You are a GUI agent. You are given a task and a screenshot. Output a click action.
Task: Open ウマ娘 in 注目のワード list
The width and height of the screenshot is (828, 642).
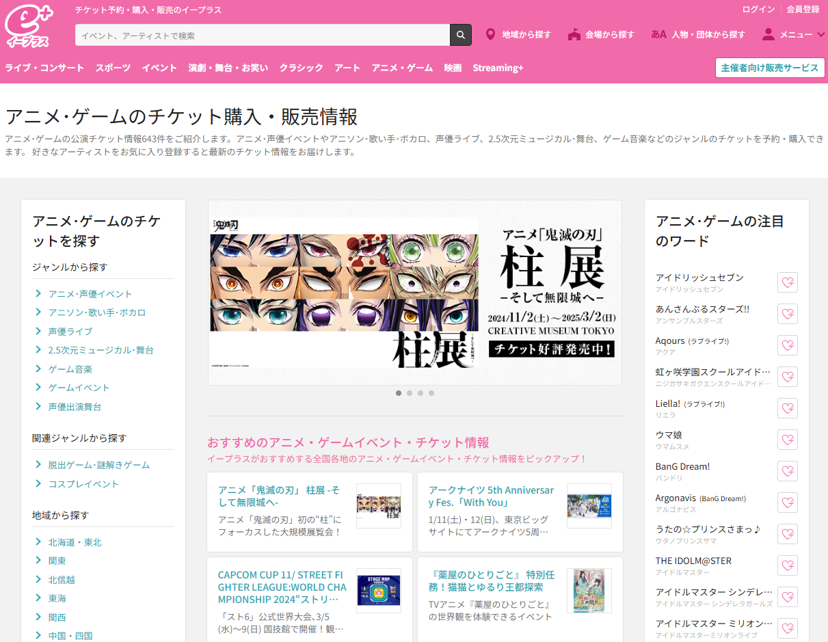click(669, 435)
